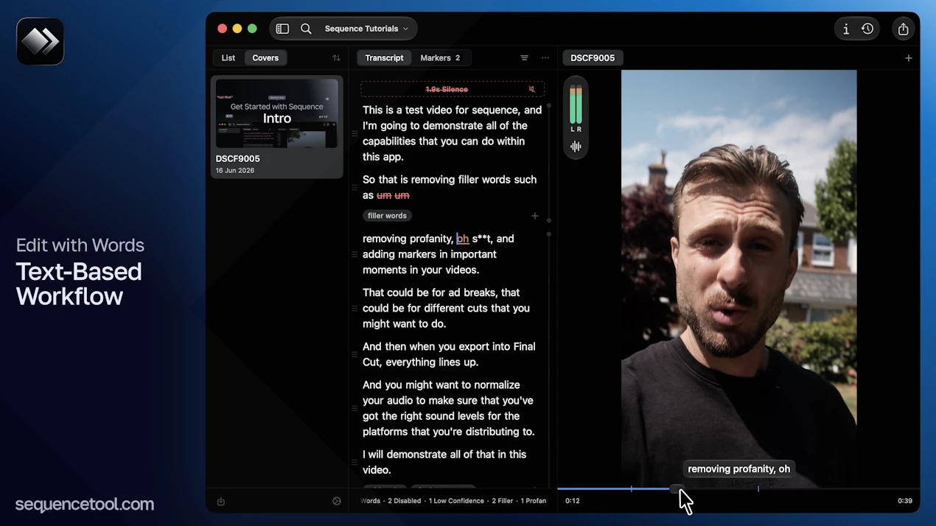Image resolution: width=936 pixels, height=526 pixels.
Task: Click paragraph handle beside 'And then when you export'
Action: (x=355, y=354)
